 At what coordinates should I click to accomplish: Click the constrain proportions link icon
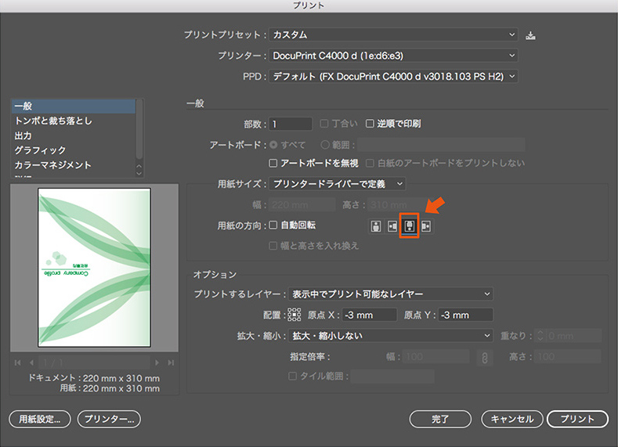pyautogui.click(x=484, y=358)
